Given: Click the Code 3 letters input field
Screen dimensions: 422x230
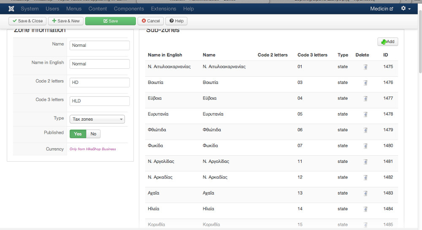Looking at the screenshot, I should point(99,101).
